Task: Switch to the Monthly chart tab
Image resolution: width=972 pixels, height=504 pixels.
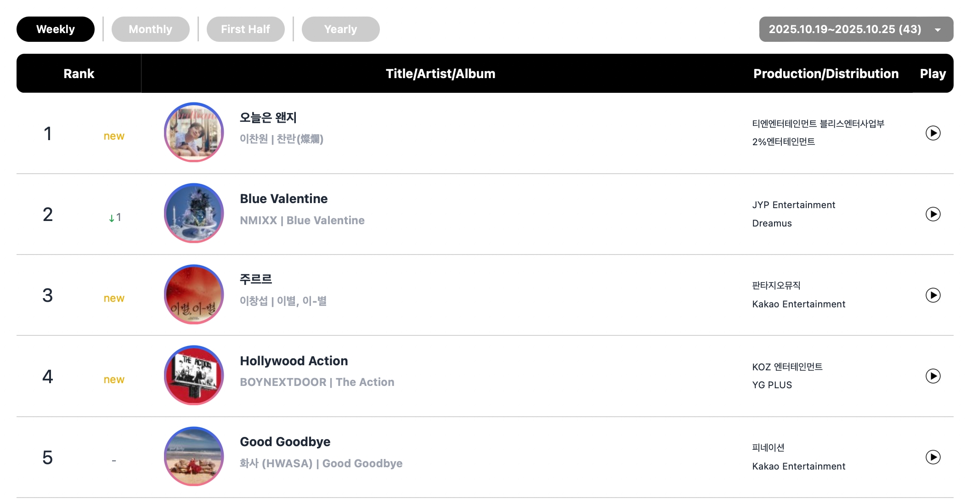Action: click(150, 29)
